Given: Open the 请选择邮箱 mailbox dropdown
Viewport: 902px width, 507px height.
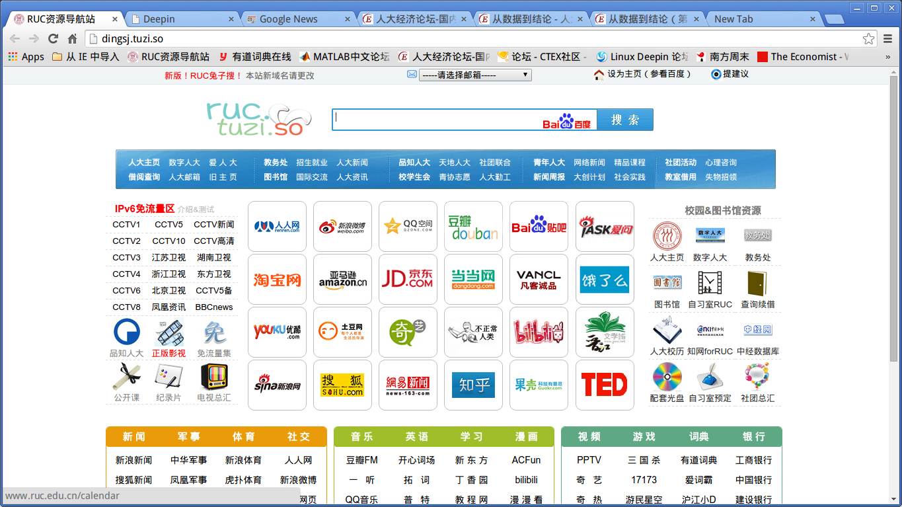Looking at the screenshot, I should (x=475, y=75).
